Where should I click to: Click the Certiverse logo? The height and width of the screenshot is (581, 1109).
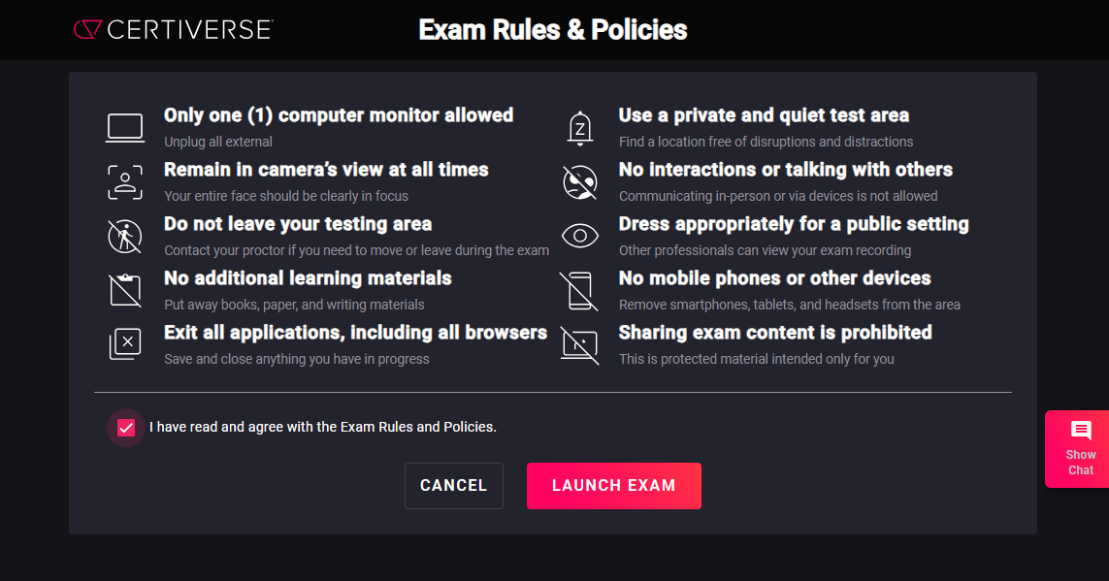pos(174,30)
